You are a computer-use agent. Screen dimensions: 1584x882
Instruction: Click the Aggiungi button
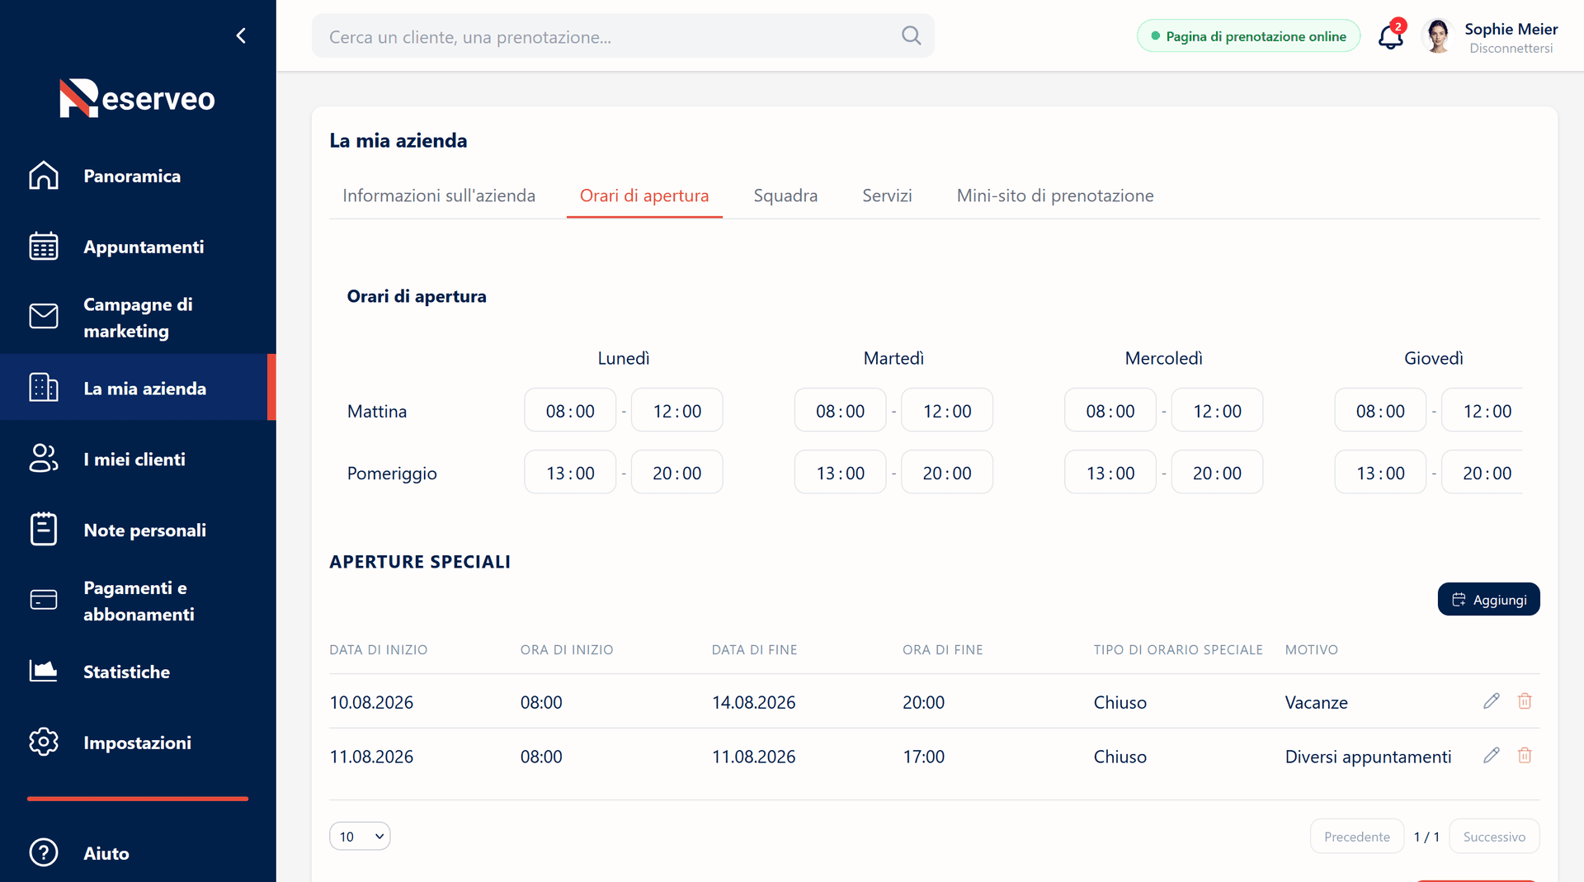[1488, 599]
